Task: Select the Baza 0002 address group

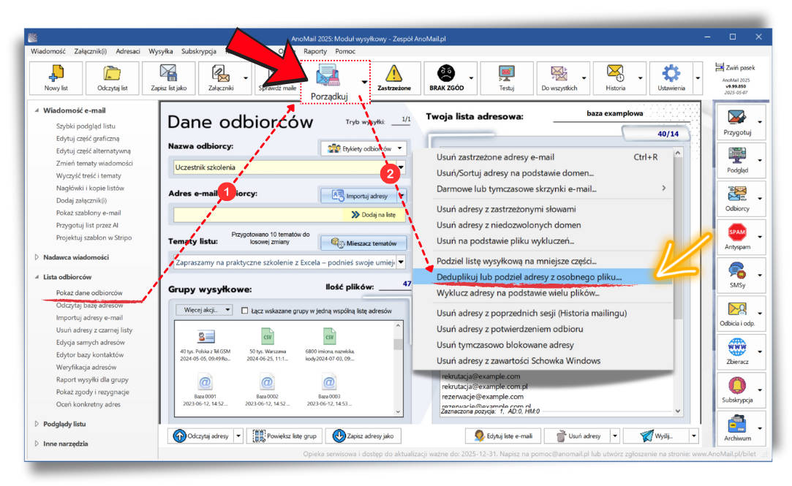Action: [x=267, y=390]
